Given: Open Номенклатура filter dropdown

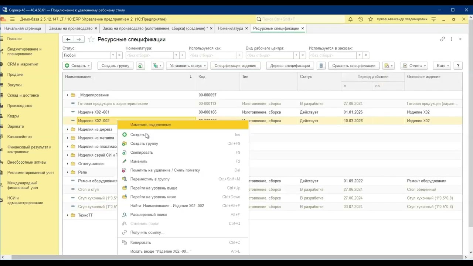Looking at the screenshot, I should (x=176, y=55).
